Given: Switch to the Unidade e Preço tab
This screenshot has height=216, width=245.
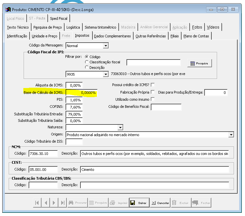Looking at the screenshot, I should pyautogui.click(x=44, y=36).
